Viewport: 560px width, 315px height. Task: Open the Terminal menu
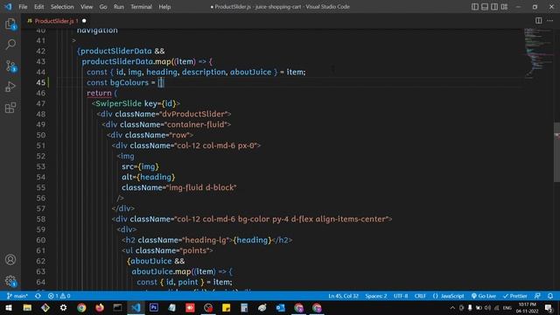tap(141, 7)
